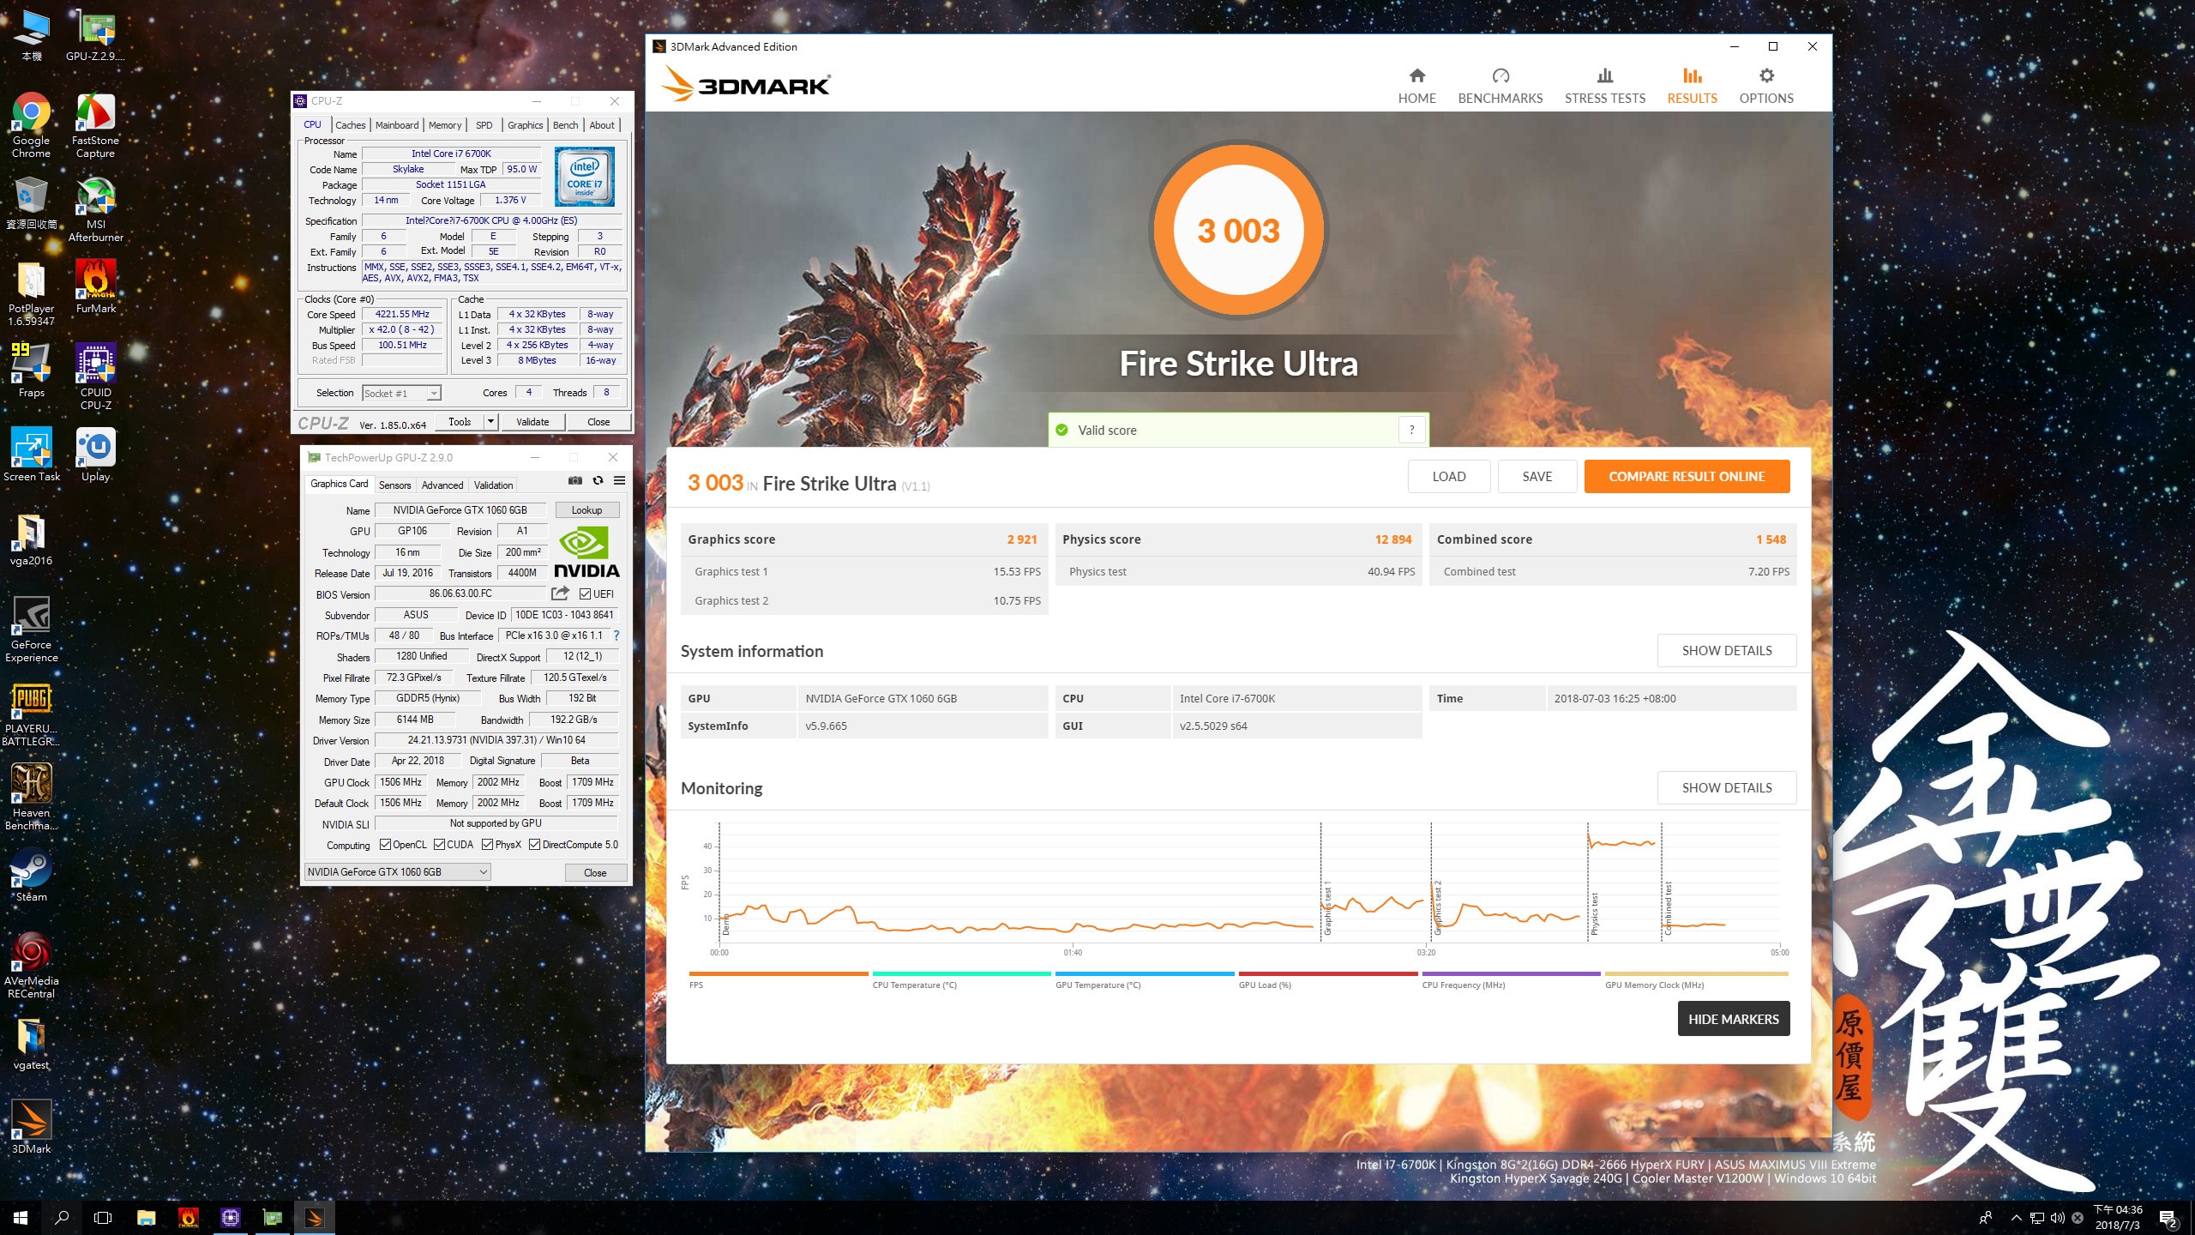
Task: Toggle the CUDA checkbox in GPU-Z
Action: [x=439, y=845]
